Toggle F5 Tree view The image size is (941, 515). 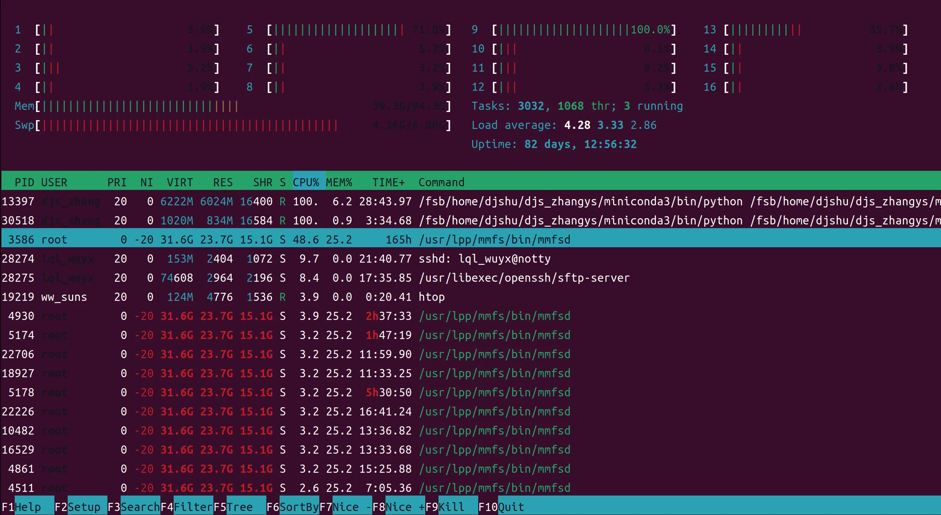(239, 507)
